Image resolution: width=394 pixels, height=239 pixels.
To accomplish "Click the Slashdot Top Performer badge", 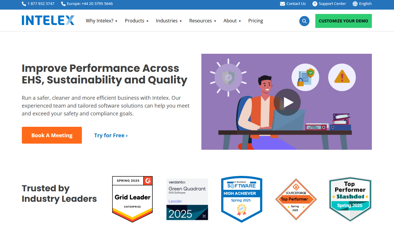I will pos(350,199).
